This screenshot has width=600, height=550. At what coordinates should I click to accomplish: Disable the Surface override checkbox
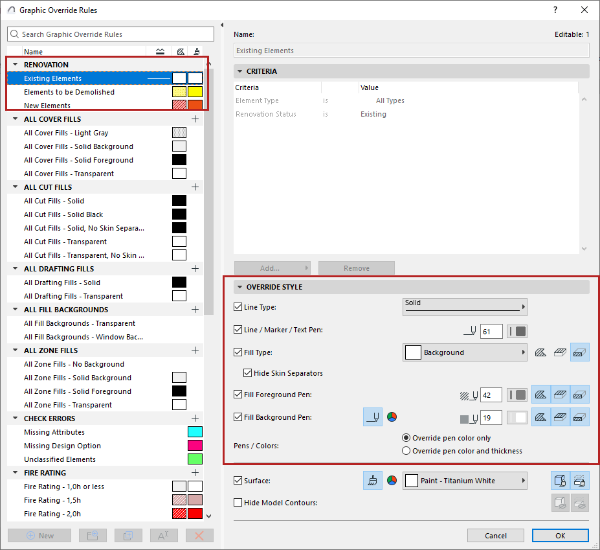click(x=238, y=480)
